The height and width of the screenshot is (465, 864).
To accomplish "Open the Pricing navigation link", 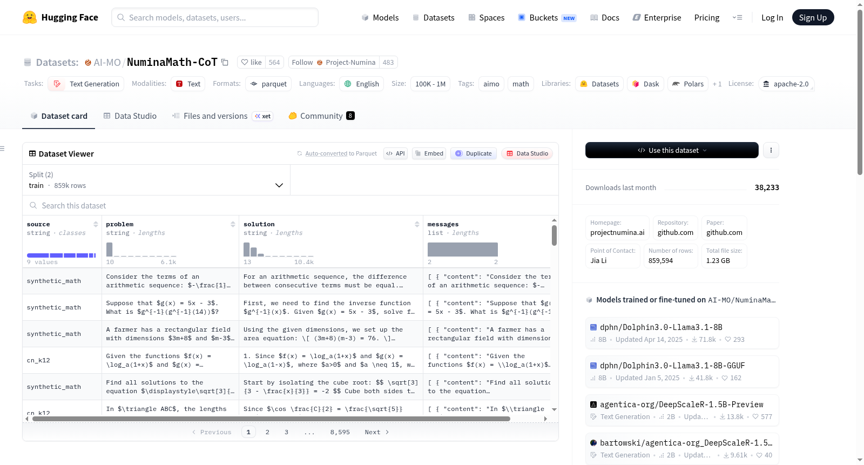I will pos(707,17).
